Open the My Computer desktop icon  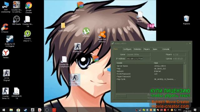point(6,7)
